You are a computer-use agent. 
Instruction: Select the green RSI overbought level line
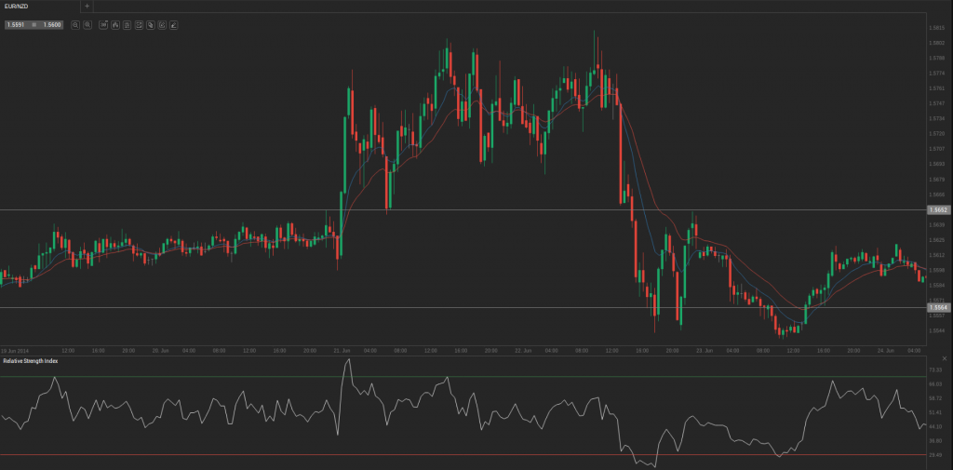(x=462, y=376)
